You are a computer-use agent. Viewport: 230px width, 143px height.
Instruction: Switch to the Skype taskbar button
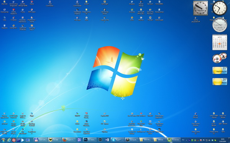118,140
